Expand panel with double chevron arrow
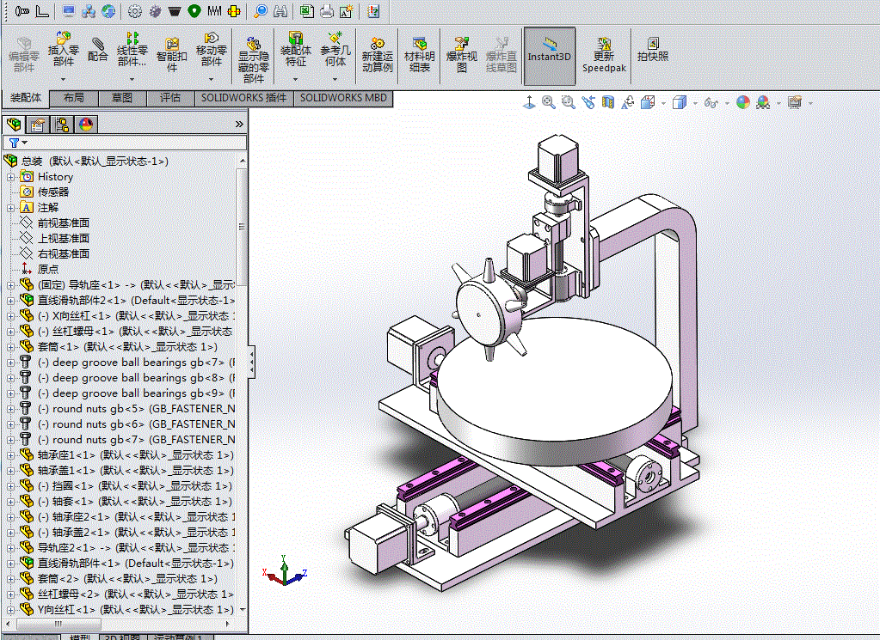The image size is (880, 640). (239, 125)
